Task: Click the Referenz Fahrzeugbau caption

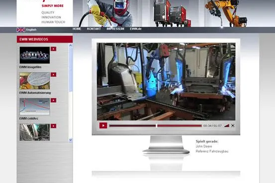Action: (x=212, y=151)
